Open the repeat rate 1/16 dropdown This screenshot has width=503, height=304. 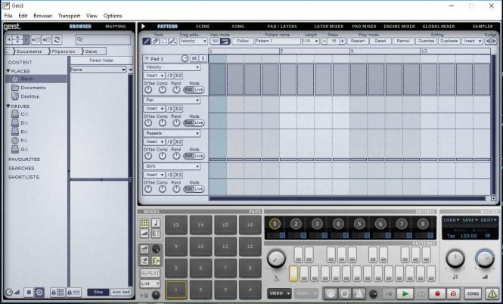[x=150, y=284]
